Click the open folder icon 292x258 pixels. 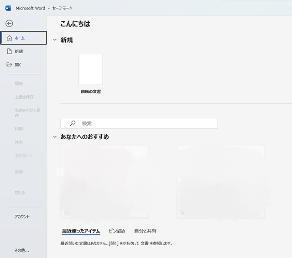(x=9, y=65)
